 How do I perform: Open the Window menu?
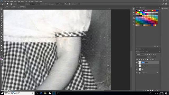tap(36, 1)
